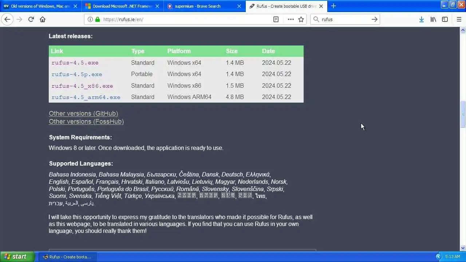Close the Rufus tab

[x=321, y=6]
